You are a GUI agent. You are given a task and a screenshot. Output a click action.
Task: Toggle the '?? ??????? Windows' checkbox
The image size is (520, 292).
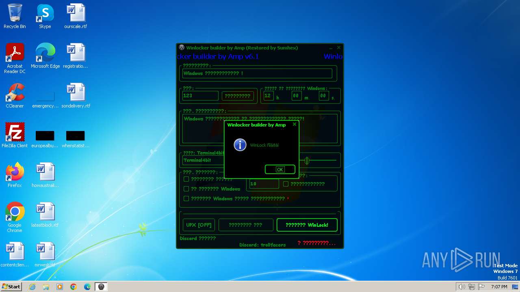point(186,189)
